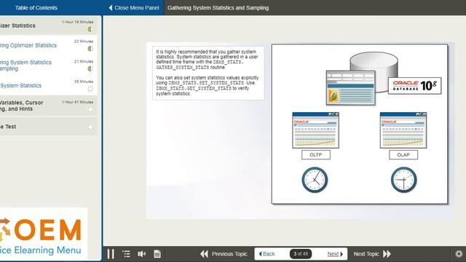Click the clock below OLAP
Image resolution: width=466 pixels, height=262 pixels.
tap(403, 180)
